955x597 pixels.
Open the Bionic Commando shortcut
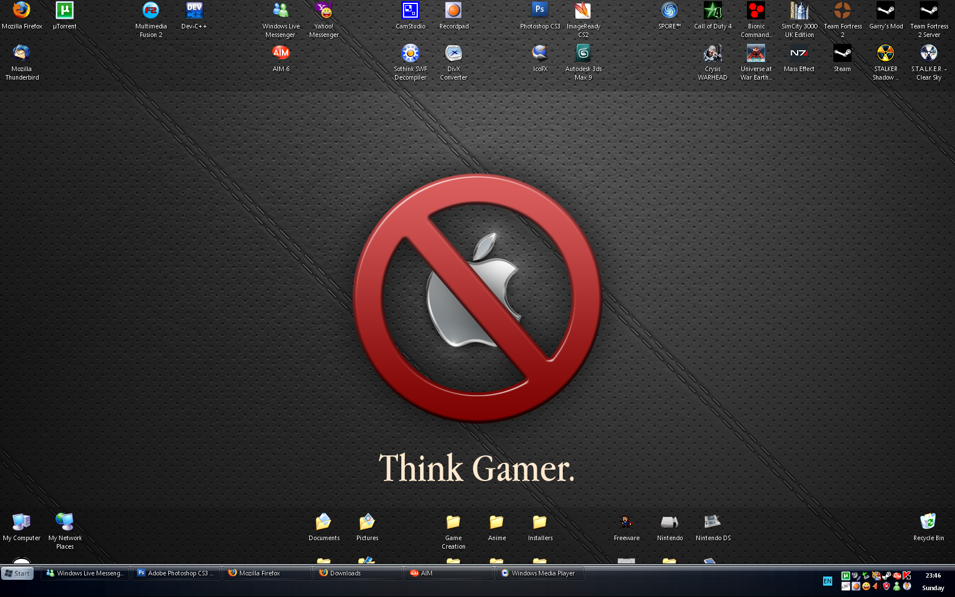click(756, 19)
